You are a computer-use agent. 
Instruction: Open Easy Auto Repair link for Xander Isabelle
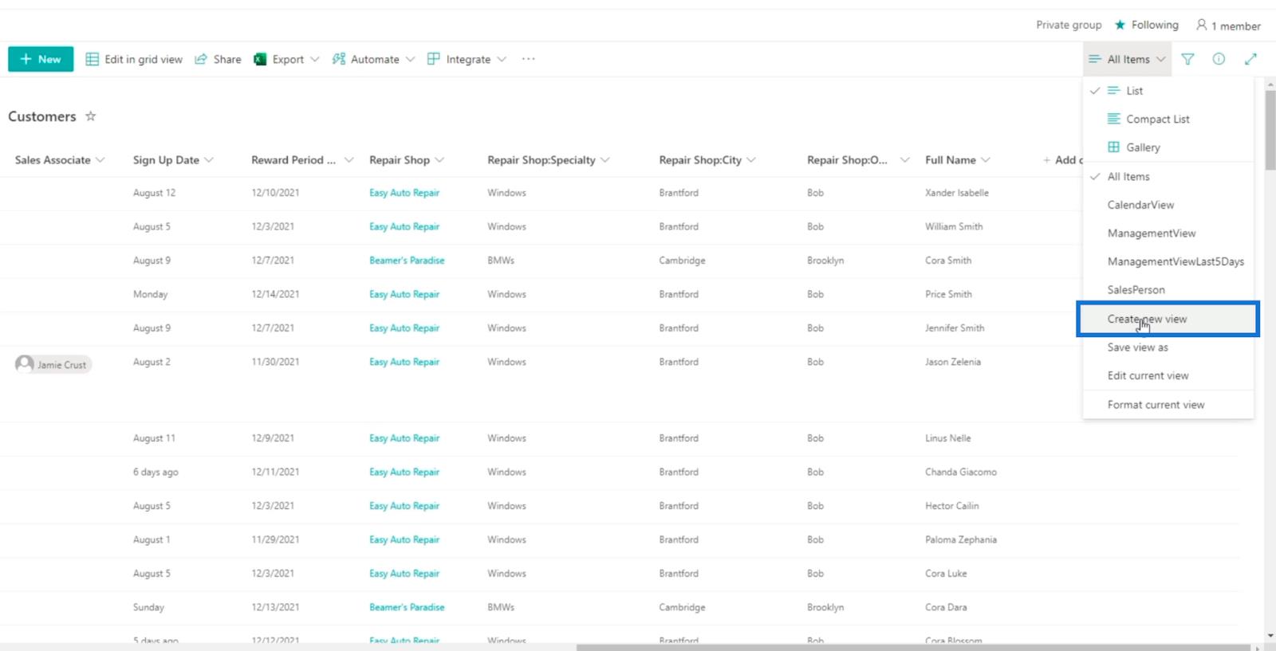404,193
